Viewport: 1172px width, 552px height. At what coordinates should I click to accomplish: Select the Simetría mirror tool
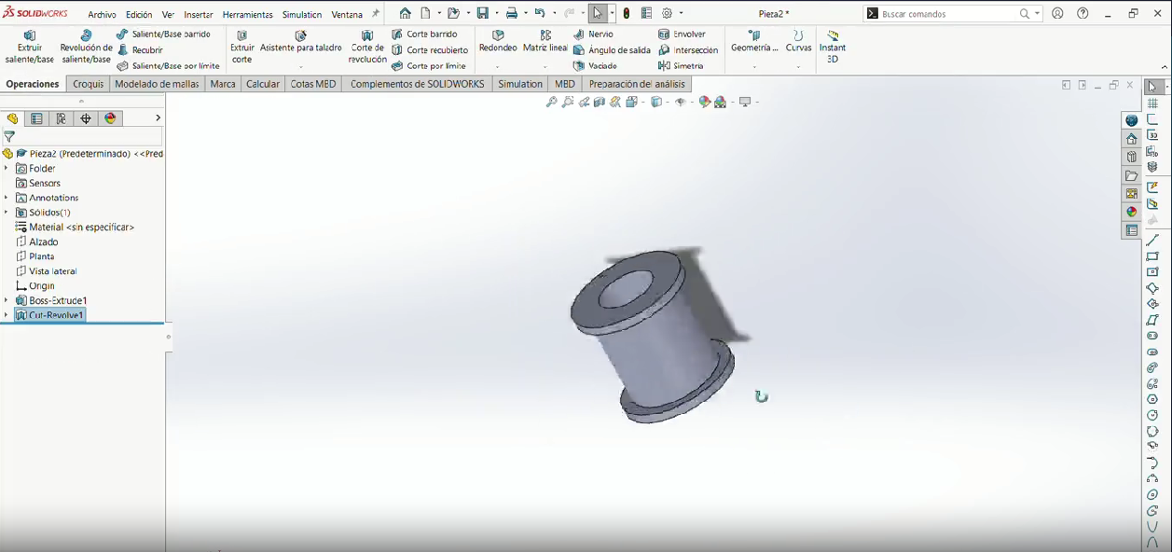coord(681,66)
